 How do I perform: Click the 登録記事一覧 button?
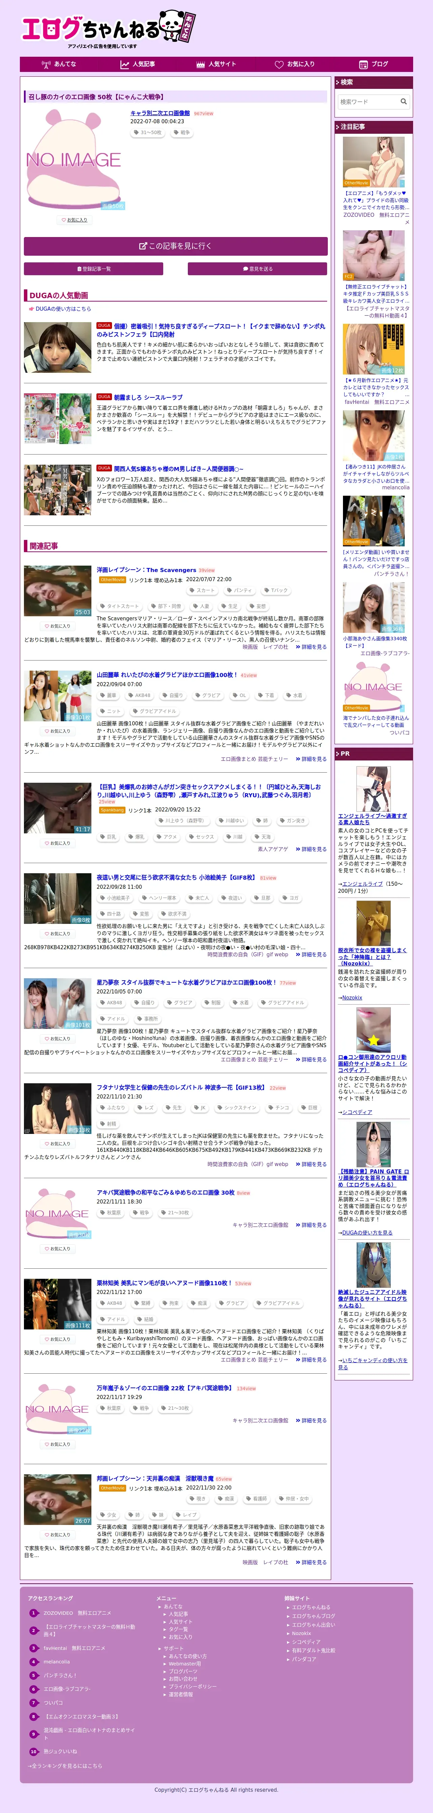93,269
